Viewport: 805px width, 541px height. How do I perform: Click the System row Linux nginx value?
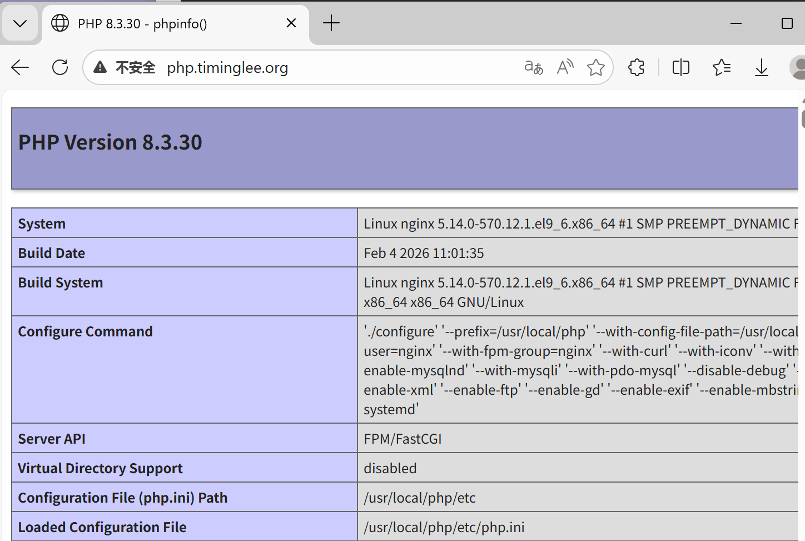(x=581, y=224)
